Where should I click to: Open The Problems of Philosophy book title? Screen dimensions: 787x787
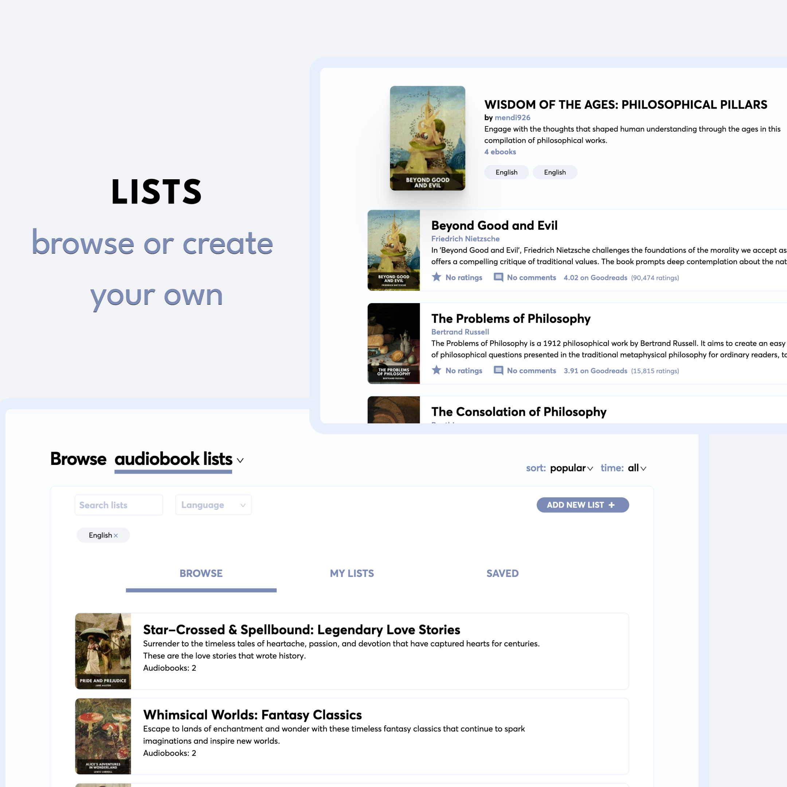coord(511,318)
